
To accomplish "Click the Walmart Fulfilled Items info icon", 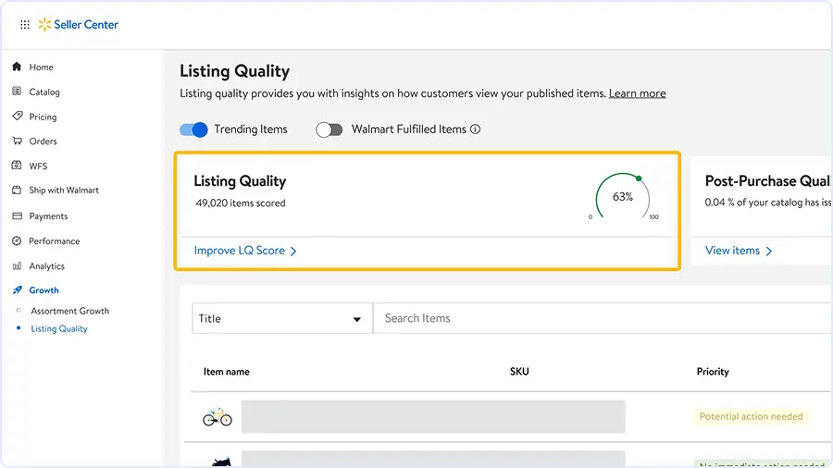I will [x=476, y=129].
